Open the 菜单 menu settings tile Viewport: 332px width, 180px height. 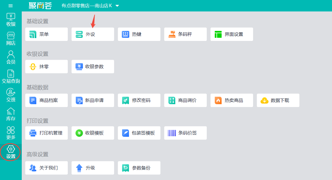(x=46, y=34)
